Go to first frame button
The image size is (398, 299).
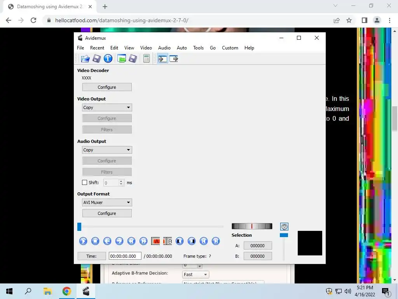204,241
